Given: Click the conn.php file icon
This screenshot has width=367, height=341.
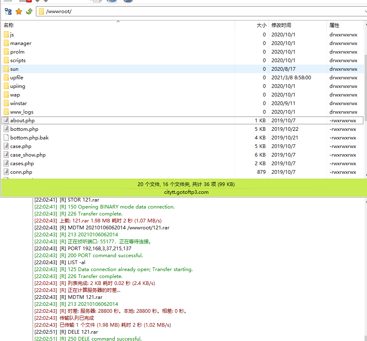Looking at the screenshot, I should pos(6,172).
